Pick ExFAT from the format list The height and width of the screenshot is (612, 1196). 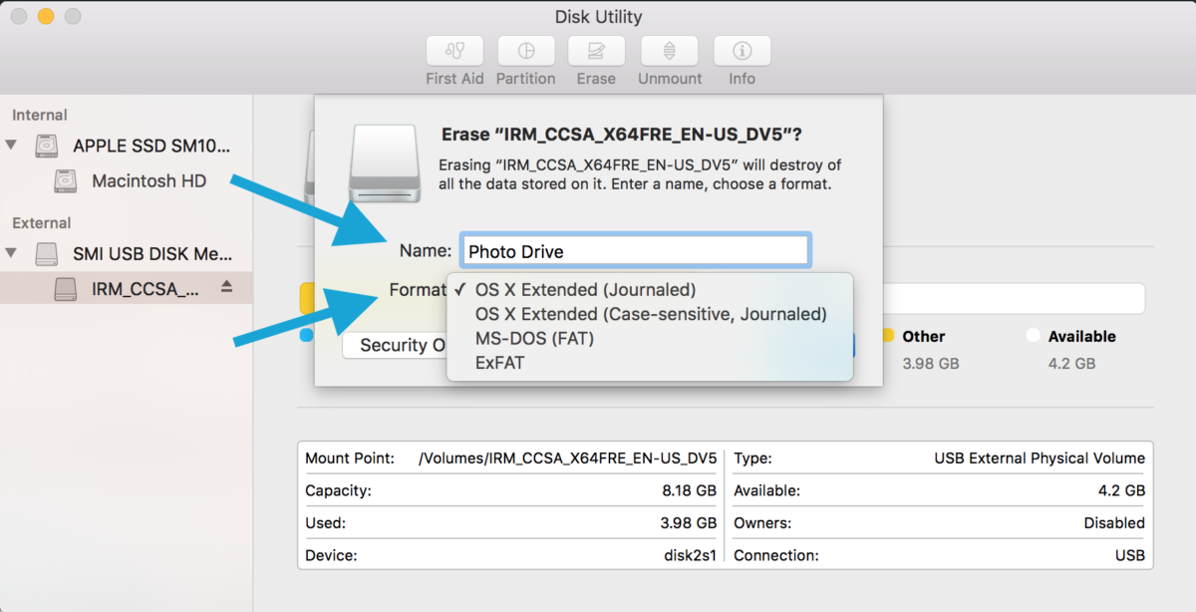coord(499,363)
